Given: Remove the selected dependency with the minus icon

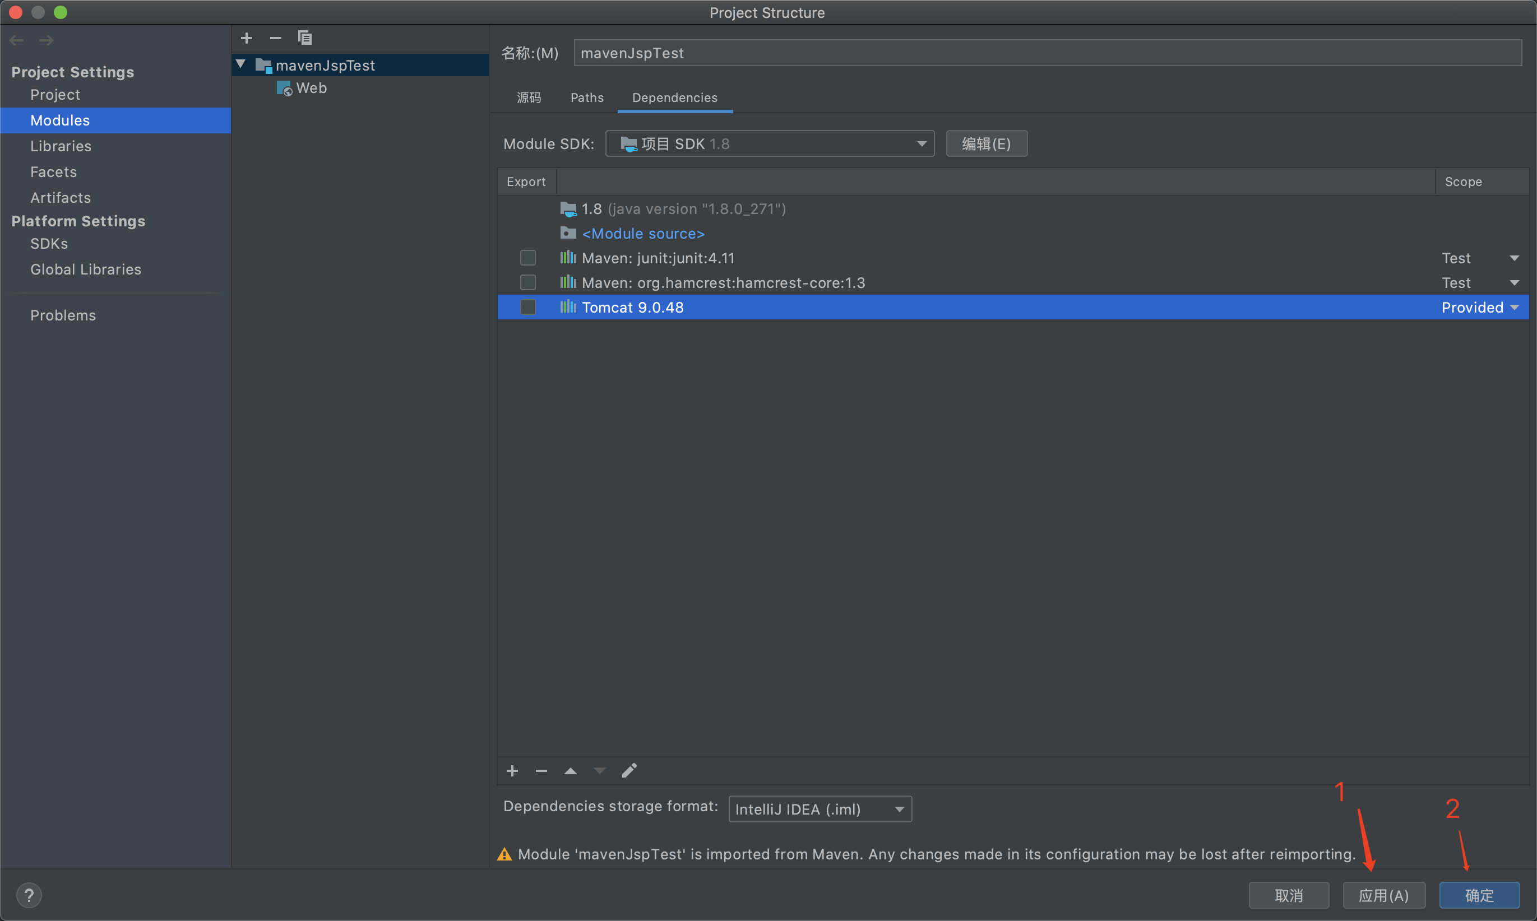Looking at the screenshot, I should 541,771.
